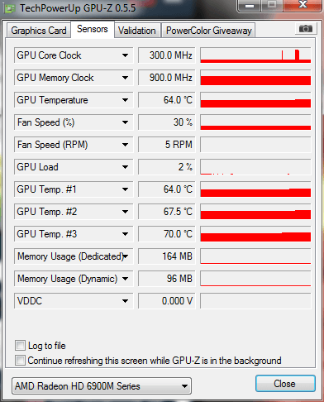Click the GPU Temp. #3 history graph
Screen dimensions: 324x402
click(x=255, y=234)
